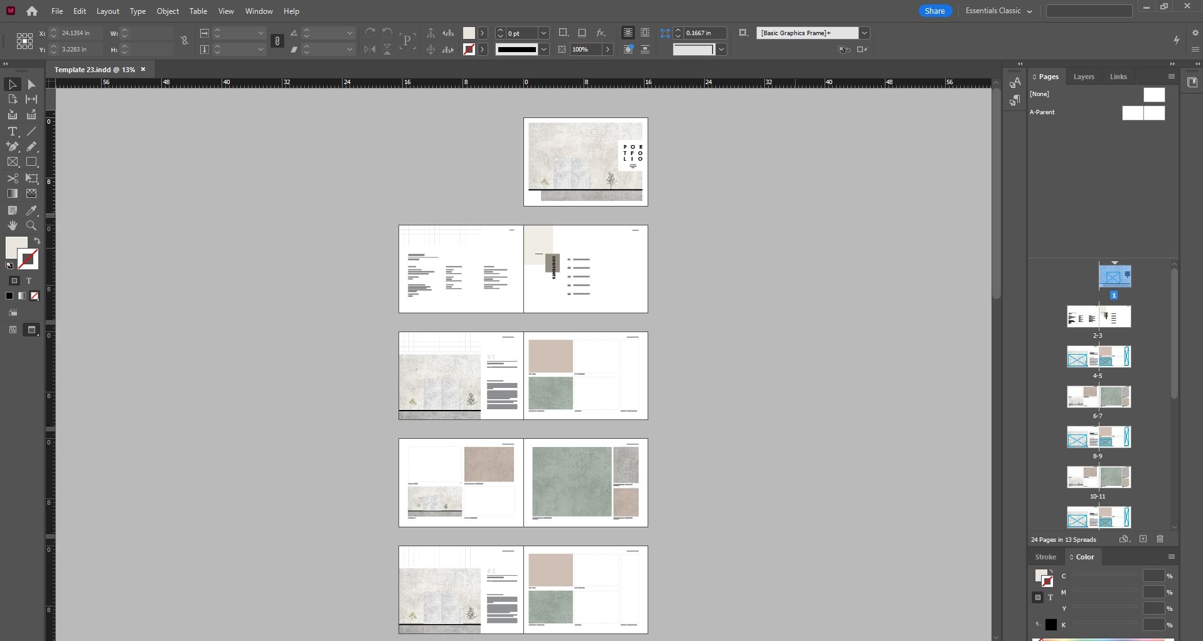This screenshot has width=1203, height=641.
Task: Toggle constrain proportions link for width and height
Action: coord(184,41)
